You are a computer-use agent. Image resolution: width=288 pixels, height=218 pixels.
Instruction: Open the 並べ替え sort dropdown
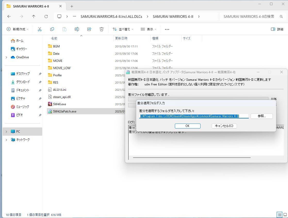123,29
